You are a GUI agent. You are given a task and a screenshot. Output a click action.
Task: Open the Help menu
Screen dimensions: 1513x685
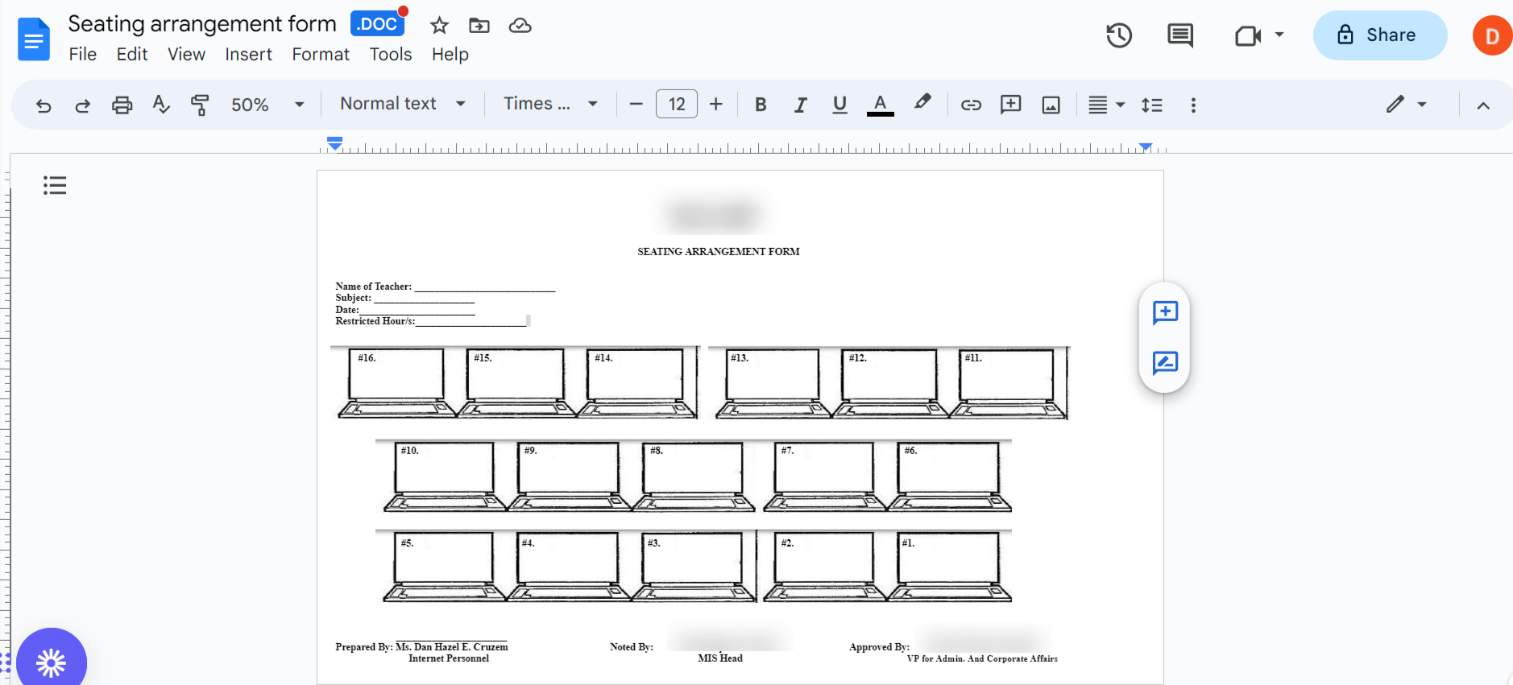click(450, 54)
